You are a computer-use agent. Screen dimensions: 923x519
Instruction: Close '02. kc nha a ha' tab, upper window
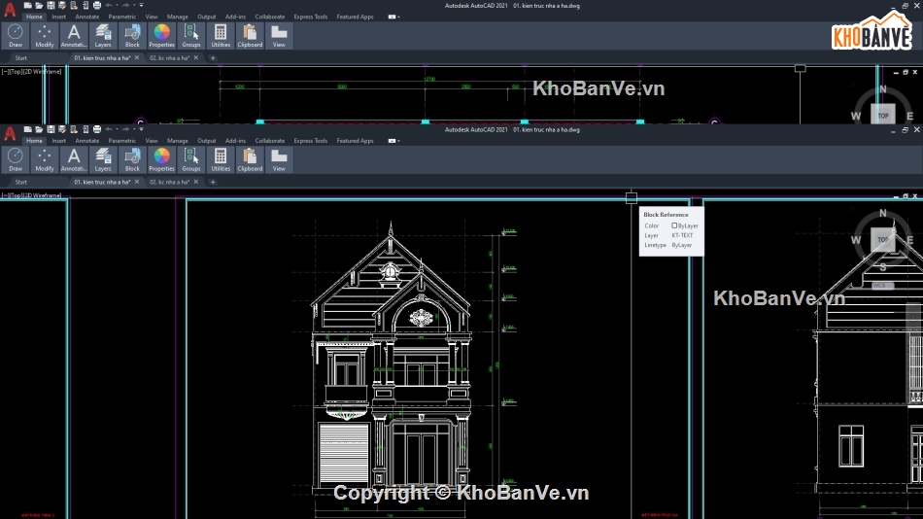click(x=196, y=57)
